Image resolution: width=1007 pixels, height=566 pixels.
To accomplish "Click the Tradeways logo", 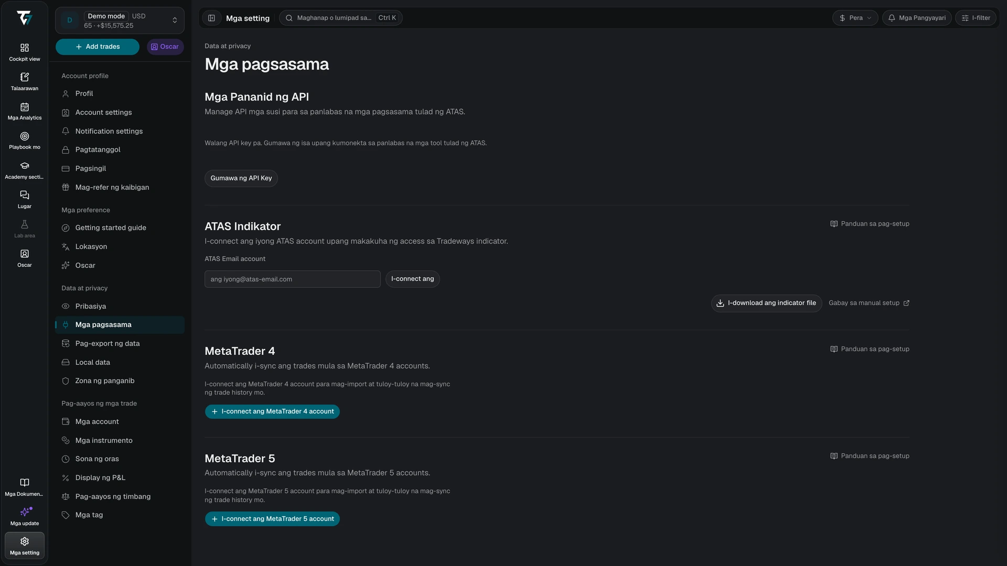I will point(24,18).
